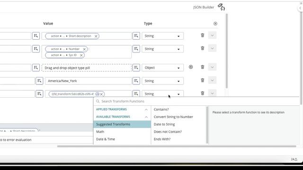Open data pill picker left of America/New_York
The height and width of the screenshot is (170, 303).
point(39,81)
